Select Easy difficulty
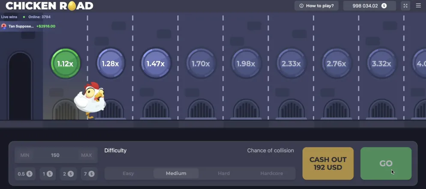The height and width of the screenshot is (189, 426). [x=128, y=173]
